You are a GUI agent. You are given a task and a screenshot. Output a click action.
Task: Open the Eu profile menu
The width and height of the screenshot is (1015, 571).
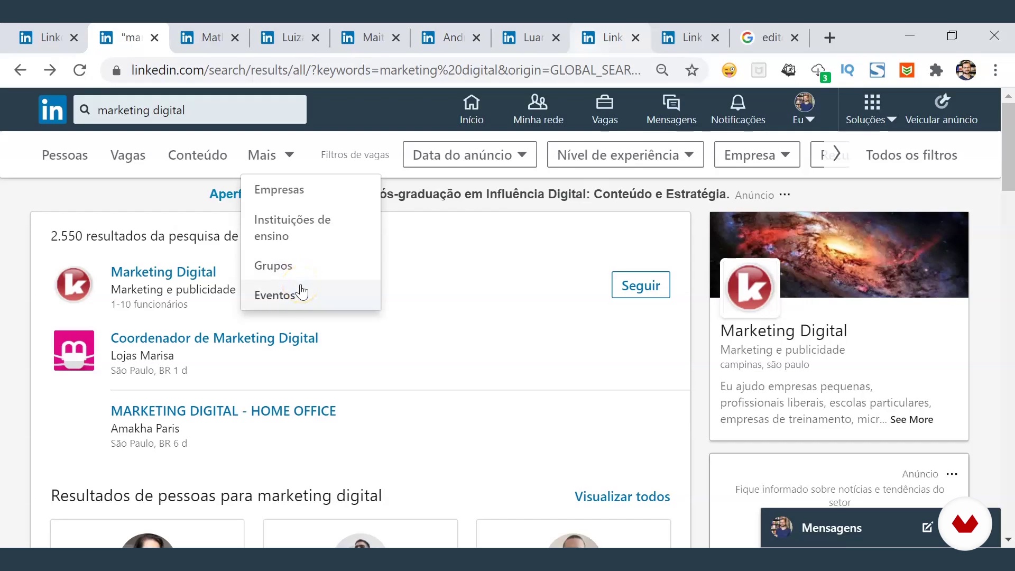804,110
